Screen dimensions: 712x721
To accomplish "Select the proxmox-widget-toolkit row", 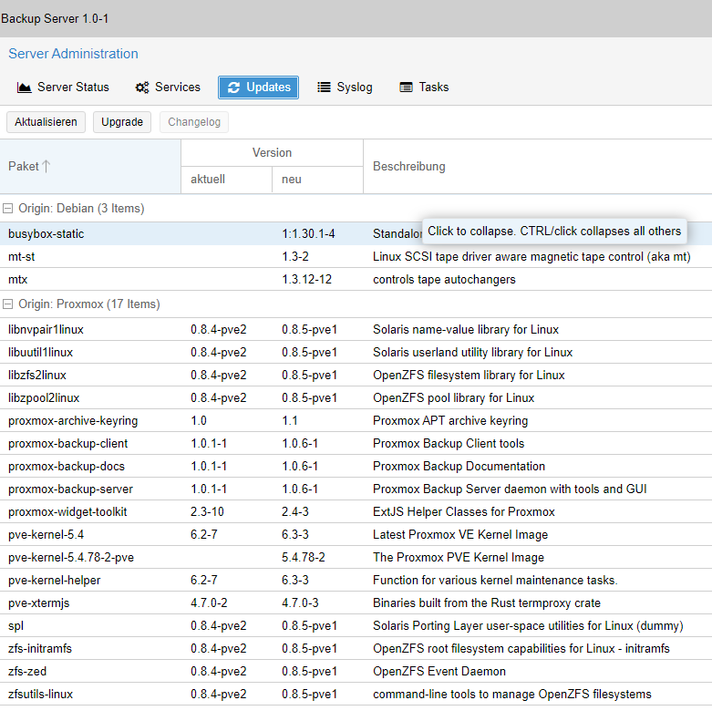I will tap(356, 512).
